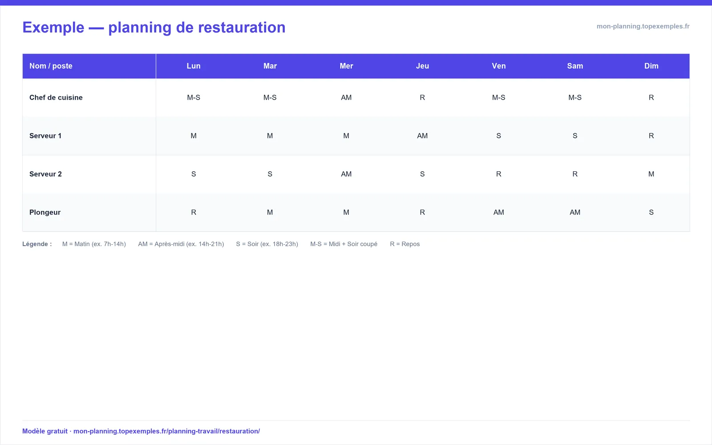
Task: Click the 'Serveur 2' row label
Action: pyautogui.click(x=45, y=174)
